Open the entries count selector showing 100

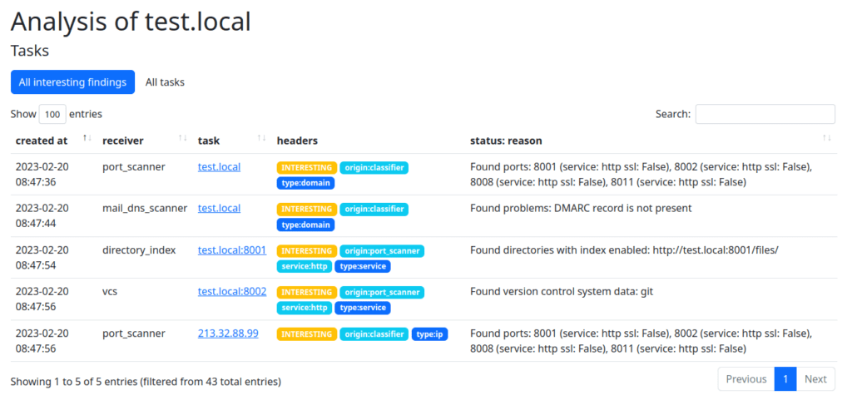(52, 114)
